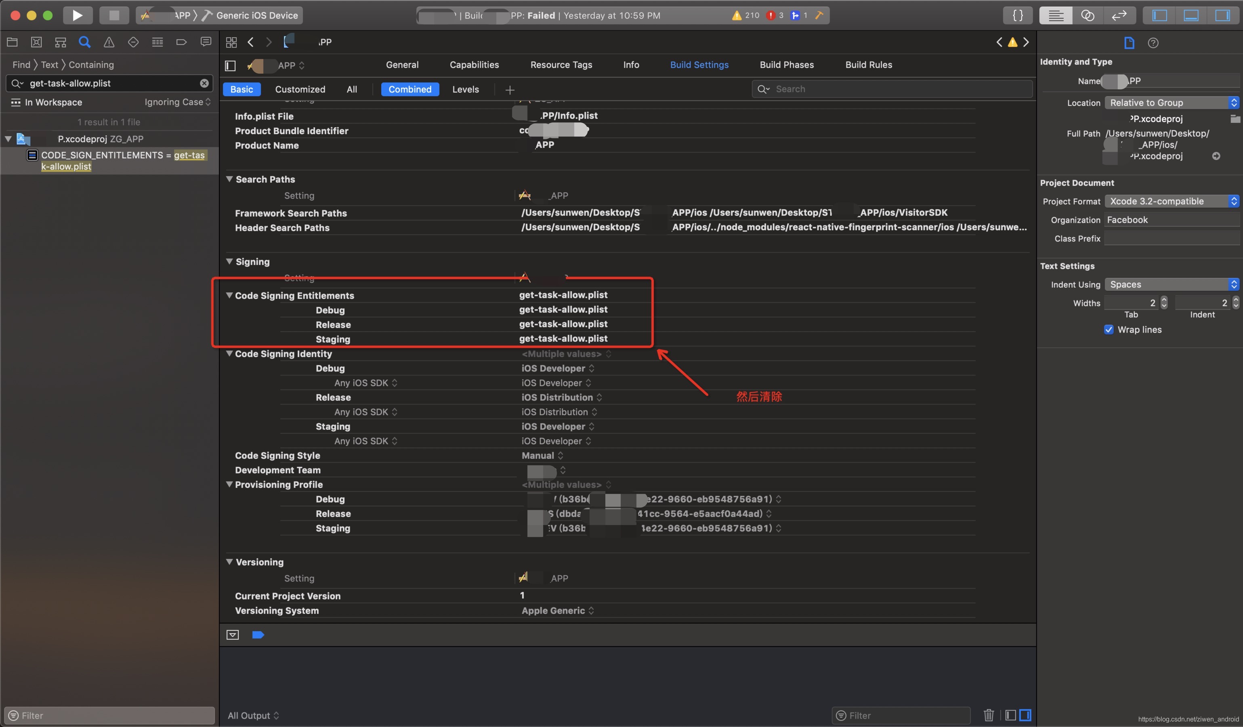This screenshot has height=727, width=1243.
Task: Open the Test navigator diamond icon
Action: tap(133, 42)
